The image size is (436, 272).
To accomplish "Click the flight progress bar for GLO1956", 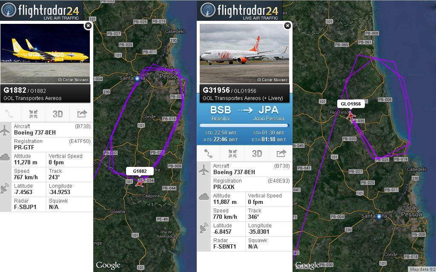I will point(244,126).
